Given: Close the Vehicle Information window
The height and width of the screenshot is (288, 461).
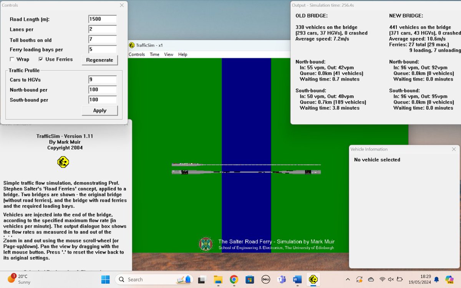Looking at the screenshot, I should (454, 149).
